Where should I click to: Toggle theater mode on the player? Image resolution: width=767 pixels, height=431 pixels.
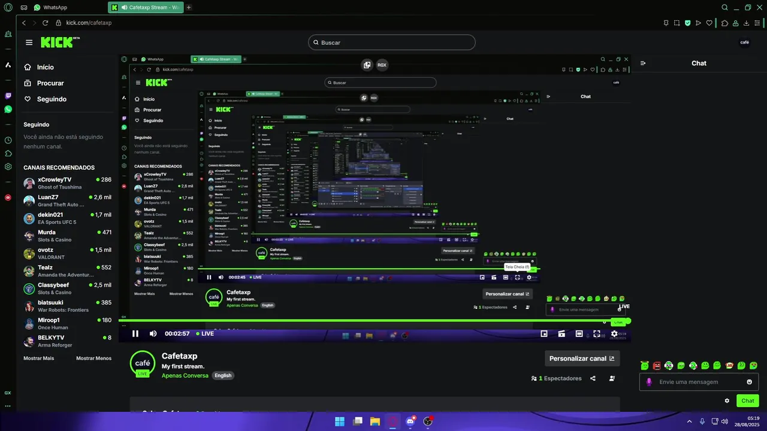pos(579,333)
